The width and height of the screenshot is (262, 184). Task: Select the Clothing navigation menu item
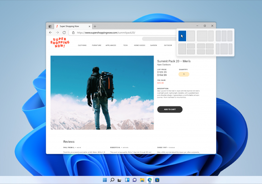[82, 45]
